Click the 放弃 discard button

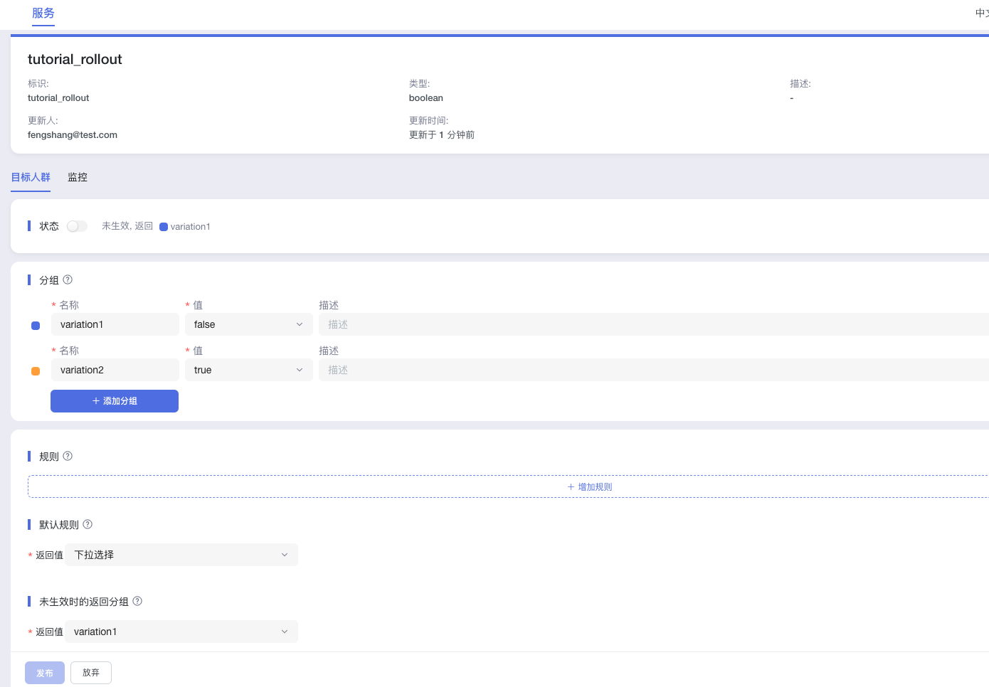91,673
